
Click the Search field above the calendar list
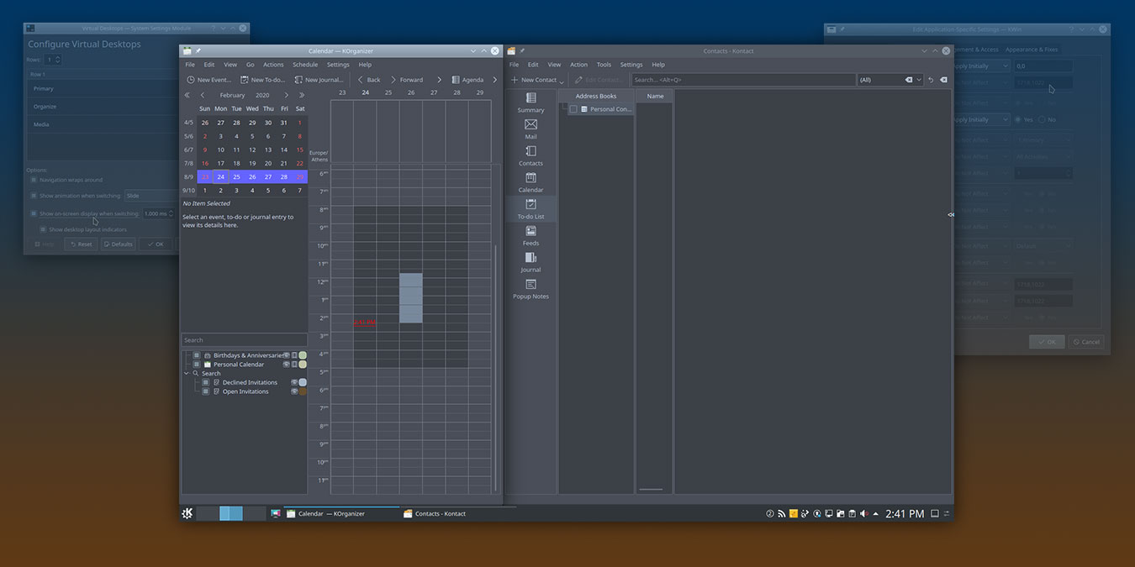tap(244, 339)
